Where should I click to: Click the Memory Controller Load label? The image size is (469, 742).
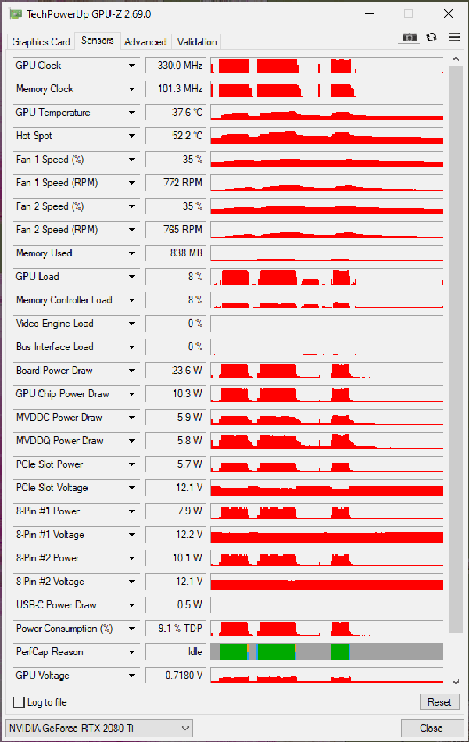pos(64,300)
